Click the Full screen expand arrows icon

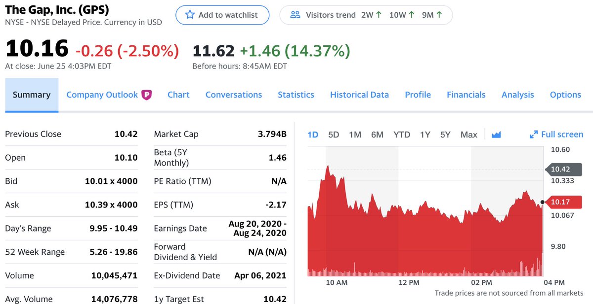533,135
